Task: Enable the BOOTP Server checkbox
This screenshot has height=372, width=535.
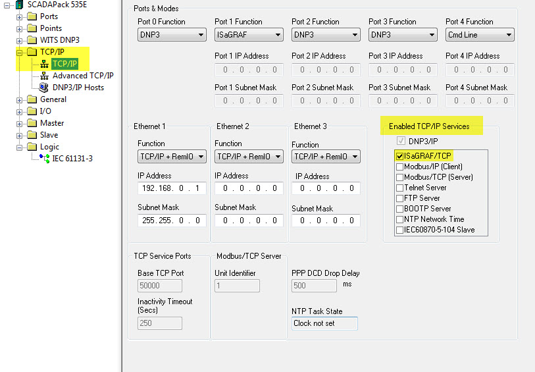Action: (399, 209)
